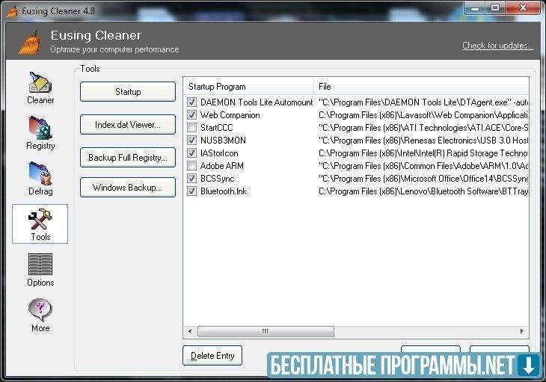546x382 pixels.
Task: Follow the Check for updates link
Action: 498,46
